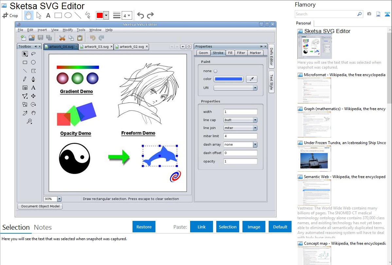This screenshot has height=265, width=392.
Task: Click Flamory's camera snapshot icon
Action: click(369, 14)
